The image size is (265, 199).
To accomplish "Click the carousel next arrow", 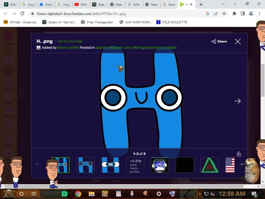I will coord(241,164).
